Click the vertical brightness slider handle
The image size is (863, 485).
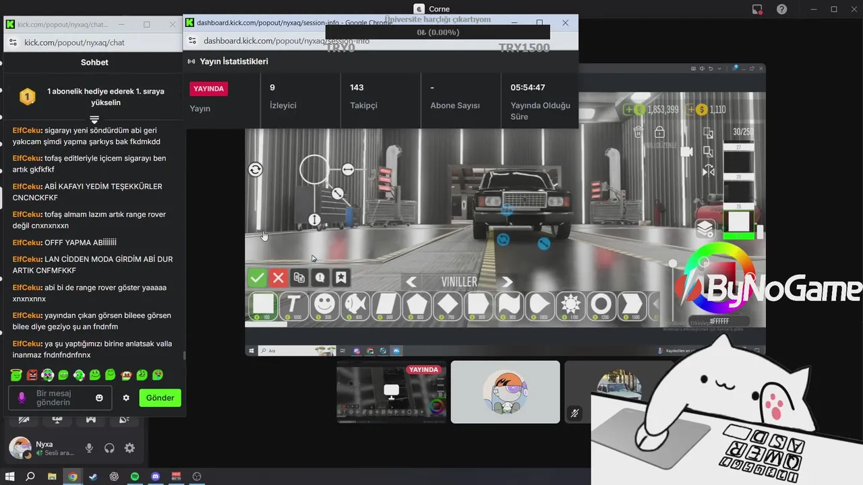[672, 263]
